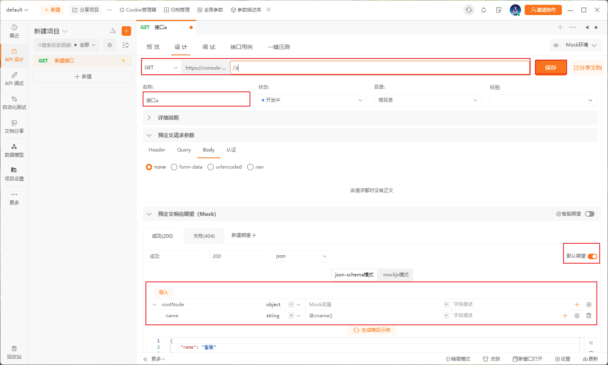Viewport: 608px width, 365px height.
Task: Switch to the 失败(404) tab
Action: (204, 236)
